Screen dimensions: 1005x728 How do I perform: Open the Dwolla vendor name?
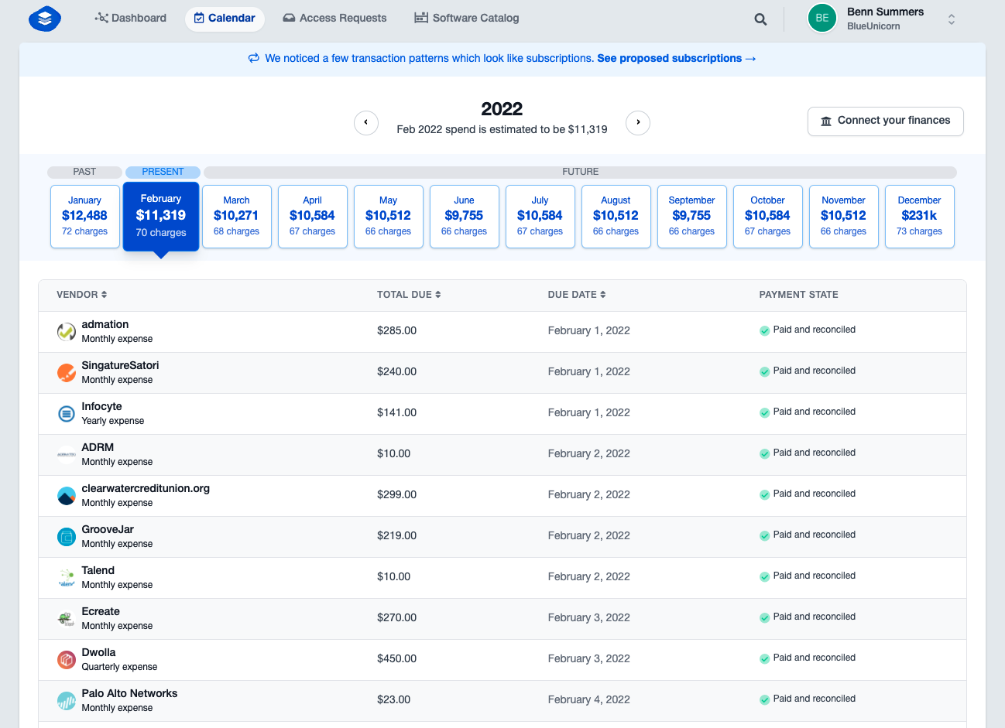click(98, 652)
